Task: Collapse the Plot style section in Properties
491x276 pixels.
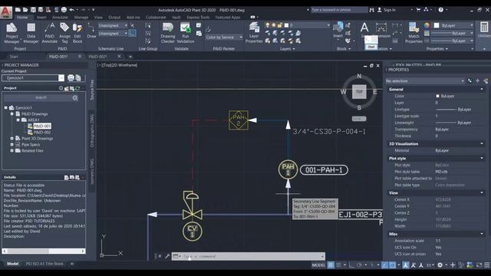Action: pos(482,159)
